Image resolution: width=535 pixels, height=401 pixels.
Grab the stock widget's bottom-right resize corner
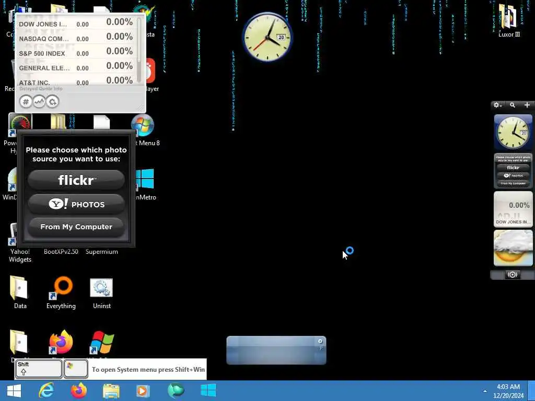click(x=141, y=108)
